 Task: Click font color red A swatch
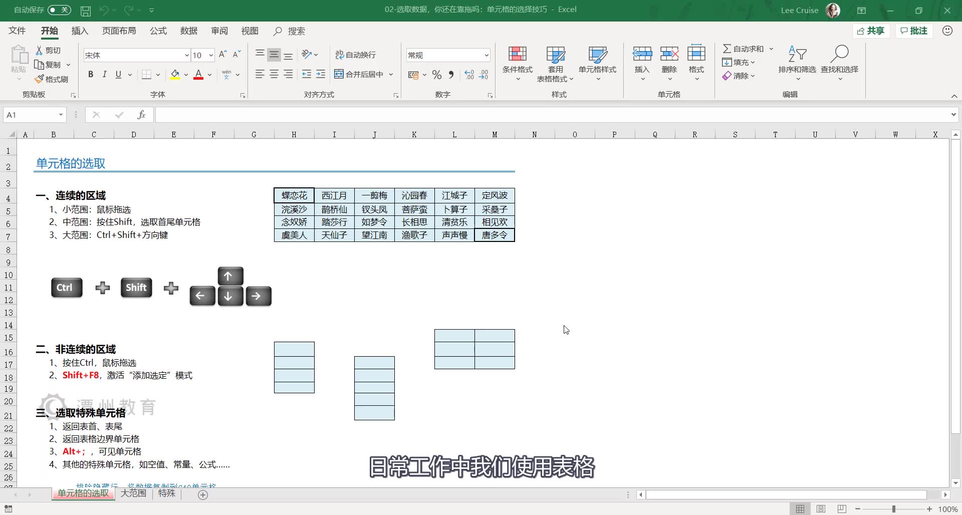click(198, 75)
